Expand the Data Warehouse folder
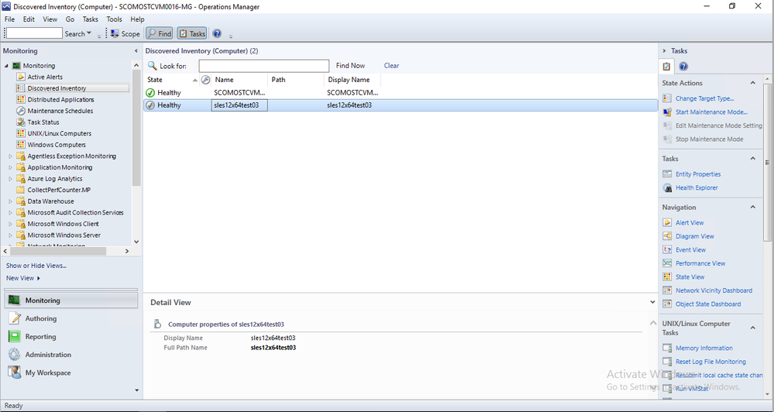 pos(10,201)
